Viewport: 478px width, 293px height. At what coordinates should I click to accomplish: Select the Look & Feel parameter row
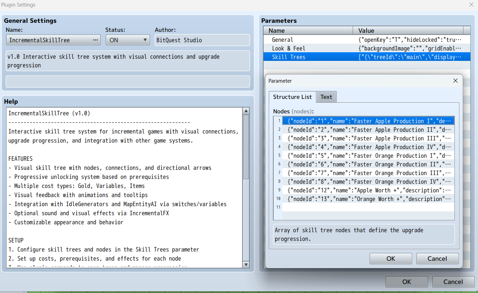[x=367, y=48]
